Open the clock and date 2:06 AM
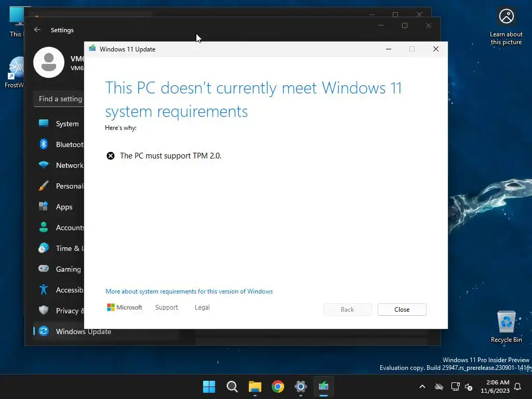 click(495, 387)
